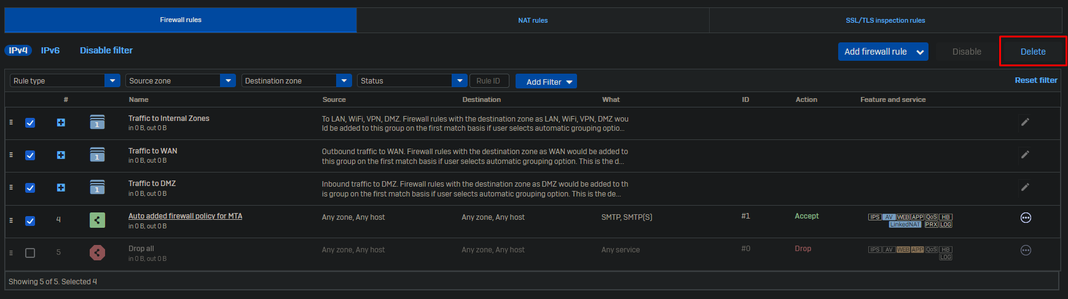1068x299 pixels.
Task: Click the Rule ID input field
Action: click(x=489, y=81)
